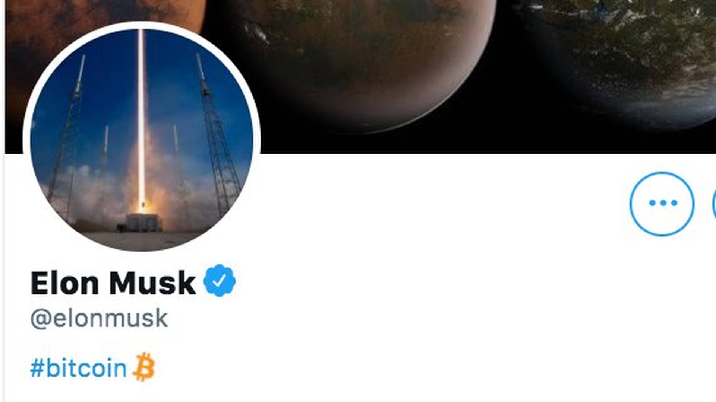Viewport: 716px width, 402px height.
Task: Click the launch pad building in avatar
Action: 143,223
